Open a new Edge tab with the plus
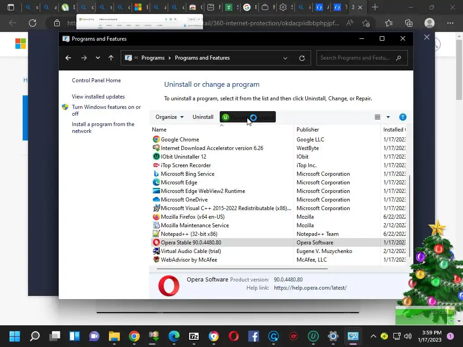The image size is (463, 347). point(375,7)
